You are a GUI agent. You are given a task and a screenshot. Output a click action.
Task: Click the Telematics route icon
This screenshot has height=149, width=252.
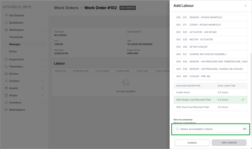tap(6, 66)
